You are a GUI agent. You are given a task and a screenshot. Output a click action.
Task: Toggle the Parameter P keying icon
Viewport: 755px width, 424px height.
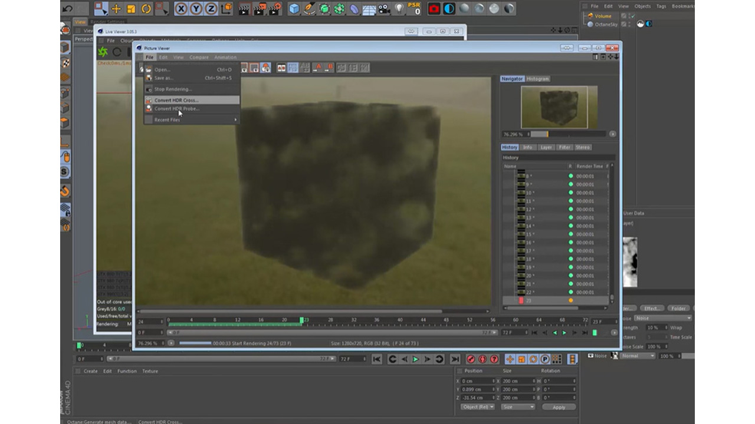pyautogui.click(x=545, y=359)
